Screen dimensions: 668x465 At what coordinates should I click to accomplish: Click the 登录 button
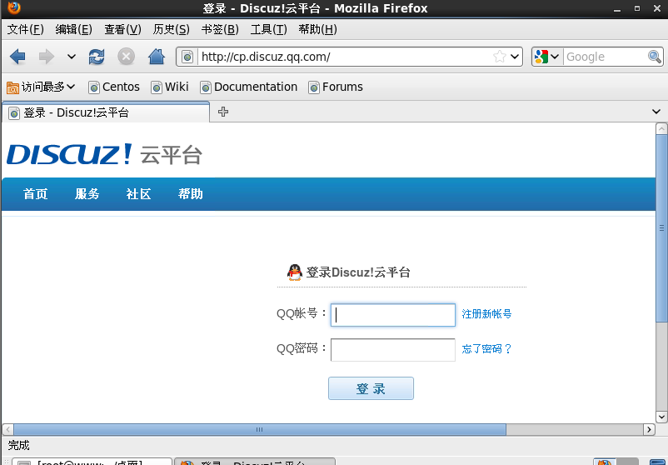(x=371, y=388)
